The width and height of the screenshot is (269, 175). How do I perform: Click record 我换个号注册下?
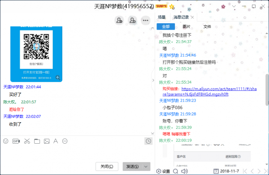tap(177, 35)
